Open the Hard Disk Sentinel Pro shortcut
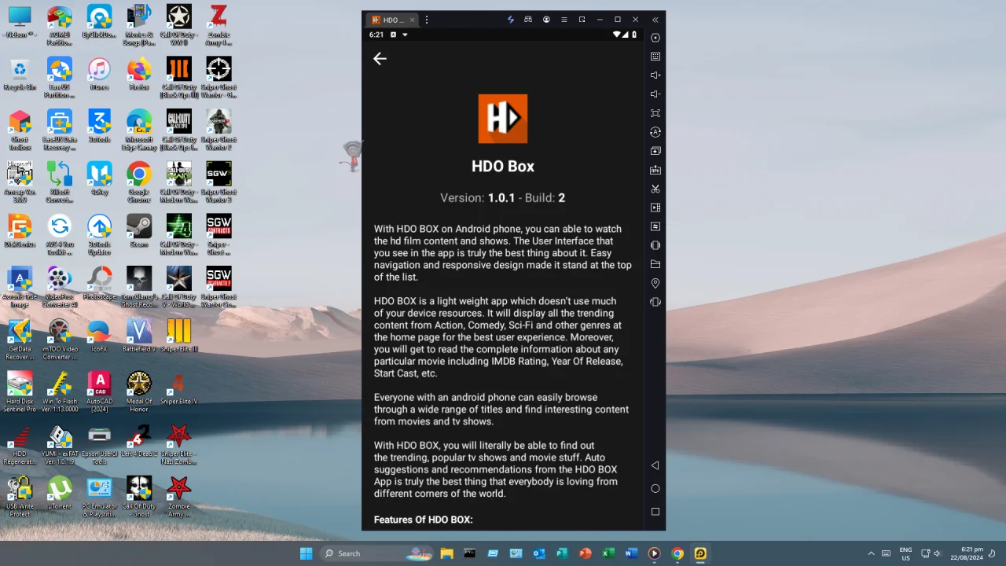Image resolution: width=1006 pixels, height=566 pixels. coord(20,392)
